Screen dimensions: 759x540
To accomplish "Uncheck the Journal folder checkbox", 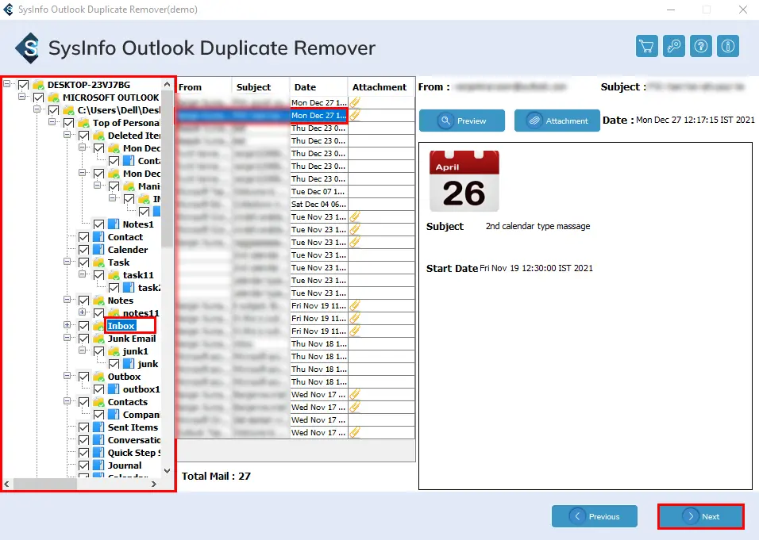I will click(83, 465).
